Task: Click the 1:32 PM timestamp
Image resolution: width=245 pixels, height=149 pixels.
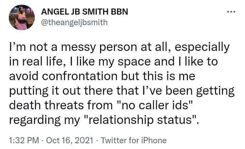Action: coord(24,140)
